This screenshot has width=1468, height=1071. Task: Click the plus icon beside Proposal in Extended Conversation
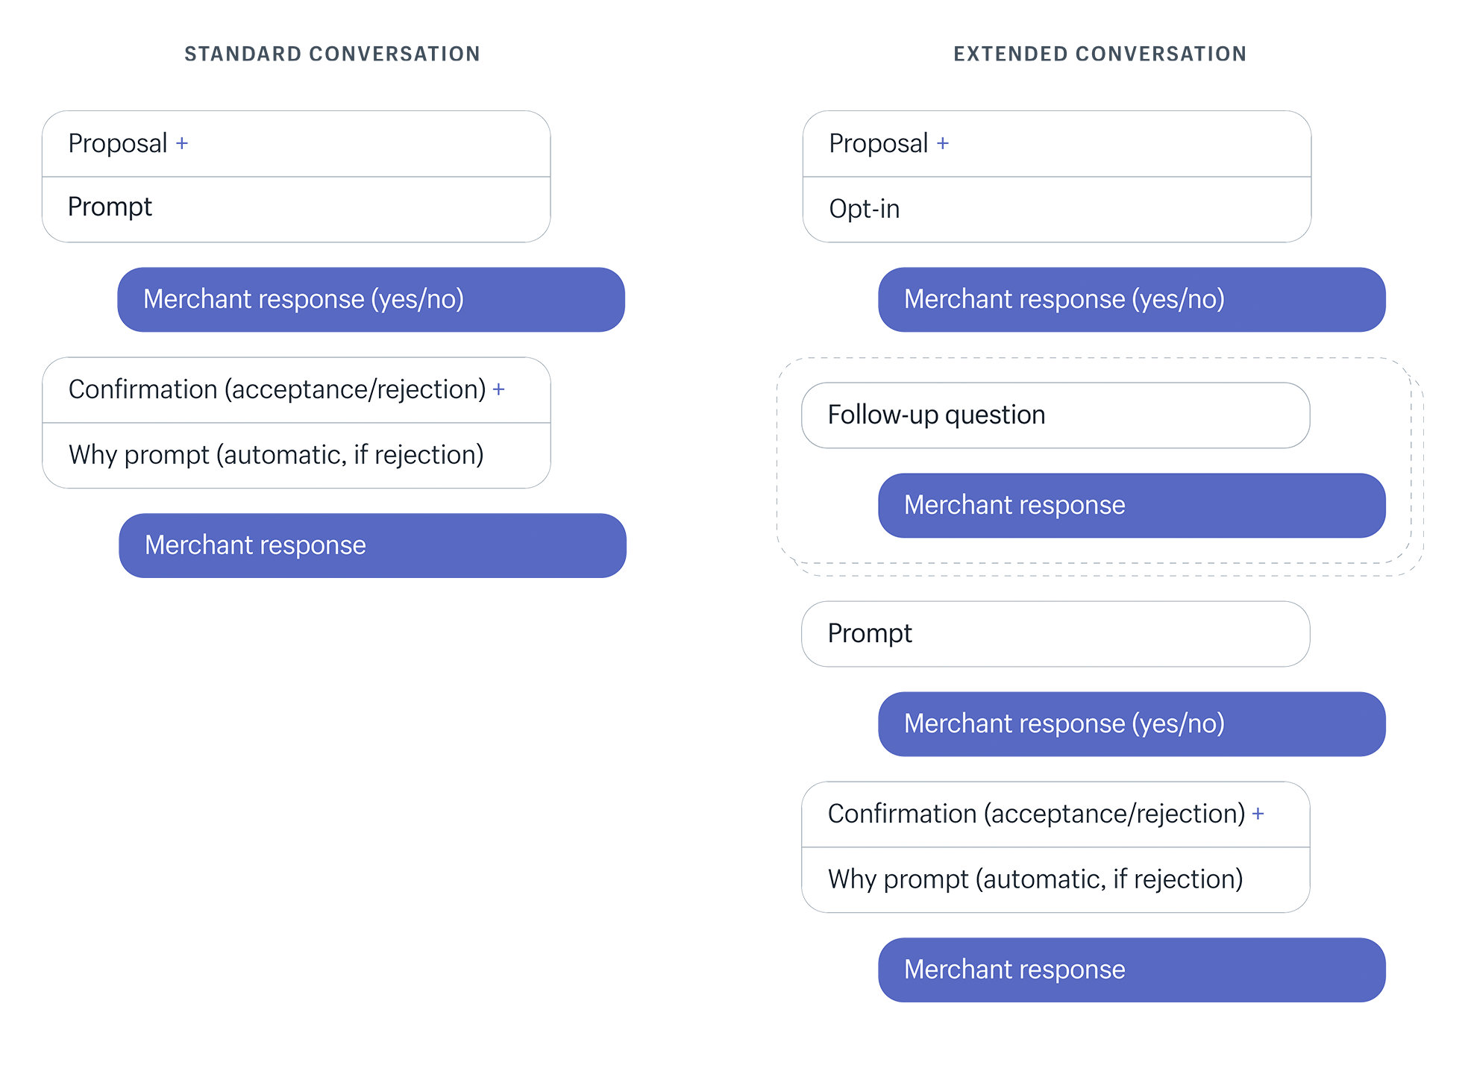point(943,143)
